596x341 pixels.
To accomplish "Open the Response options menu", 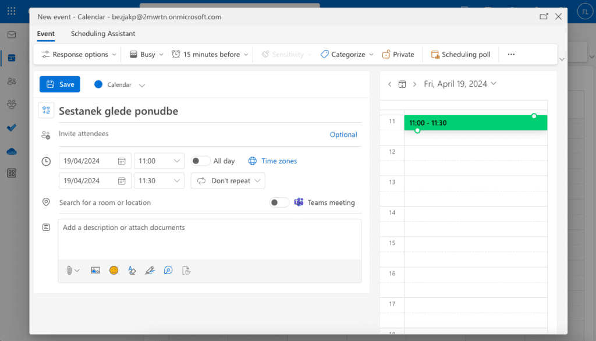I will [x=79, y=54].
